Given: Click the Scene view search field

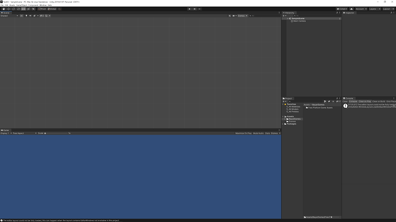Looking at the screenshot, I should (x=264, y=16).
